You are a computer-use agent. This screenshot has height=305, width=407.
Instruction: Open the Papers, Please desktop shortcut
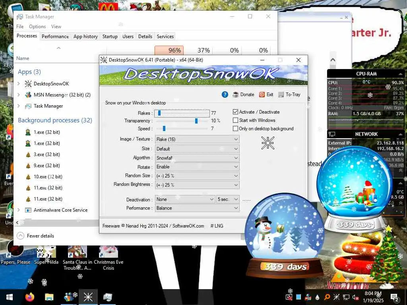tap(16, 253)
